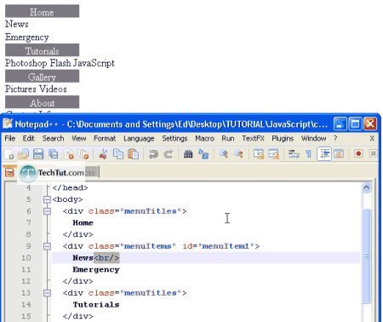
Task: Click 'Pictures Videos' text in the page
Action: pos(36,89)
